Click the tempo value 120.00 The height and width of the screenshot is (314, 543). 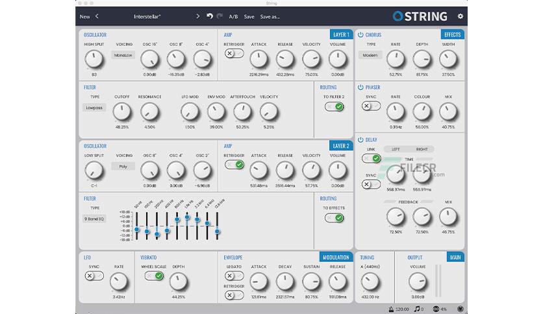[403, 309]
